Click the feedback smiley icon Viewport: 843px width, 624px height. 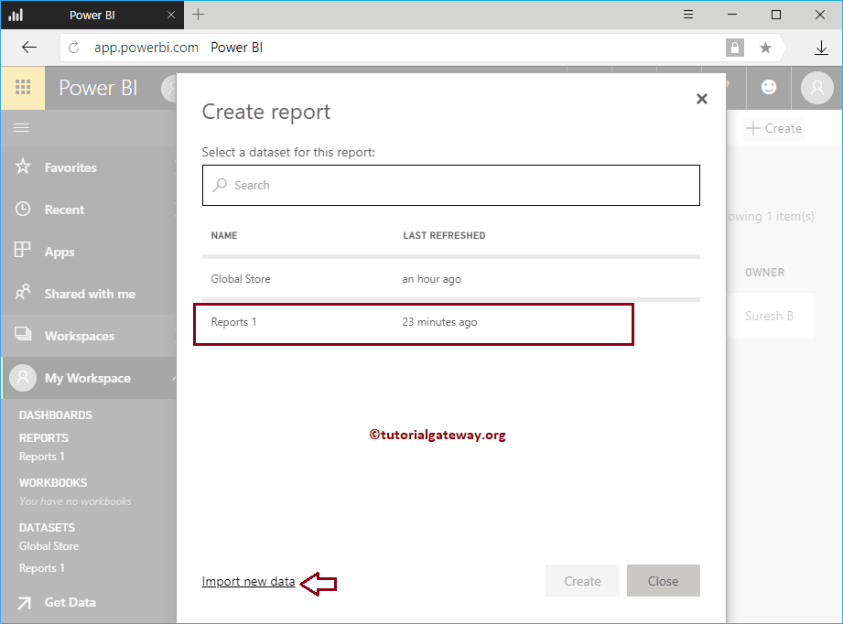tap(769, 88)
